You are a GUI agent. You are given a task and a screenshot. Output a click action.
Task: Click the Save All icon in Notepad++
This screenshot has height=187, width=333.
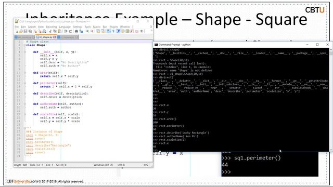(x=30, y=31)
